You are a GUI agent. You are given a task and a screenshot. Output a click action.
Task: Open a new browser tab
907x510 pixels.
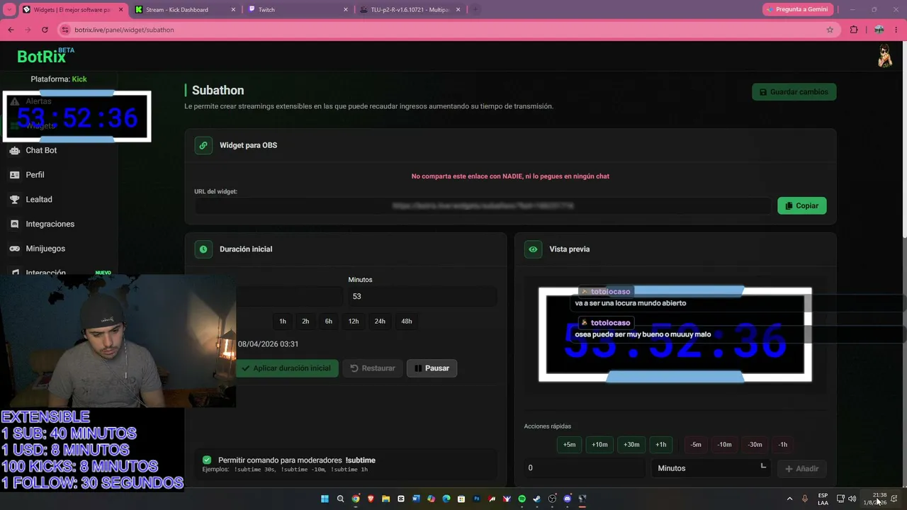[x=475, y=10]
